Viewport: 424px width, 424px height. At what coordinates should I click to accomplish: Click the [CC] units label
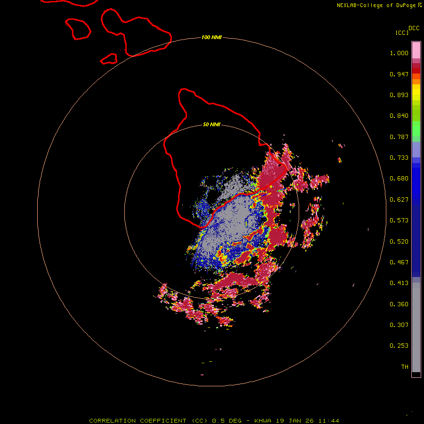coord(402,33)
